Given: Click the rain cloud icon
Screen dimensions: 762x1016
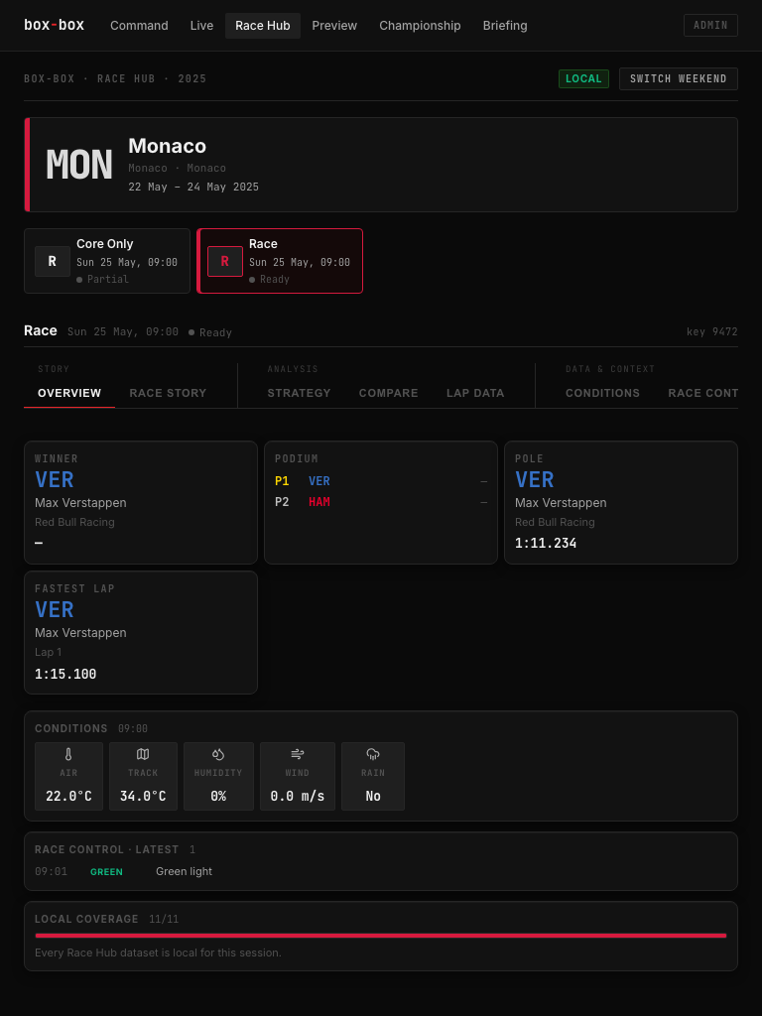Looking at the screenshot, I should click(x=373, y=754).
